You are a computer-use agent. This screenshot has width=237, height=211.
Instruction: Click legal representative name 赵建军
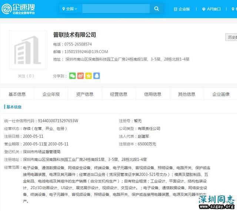143,136
